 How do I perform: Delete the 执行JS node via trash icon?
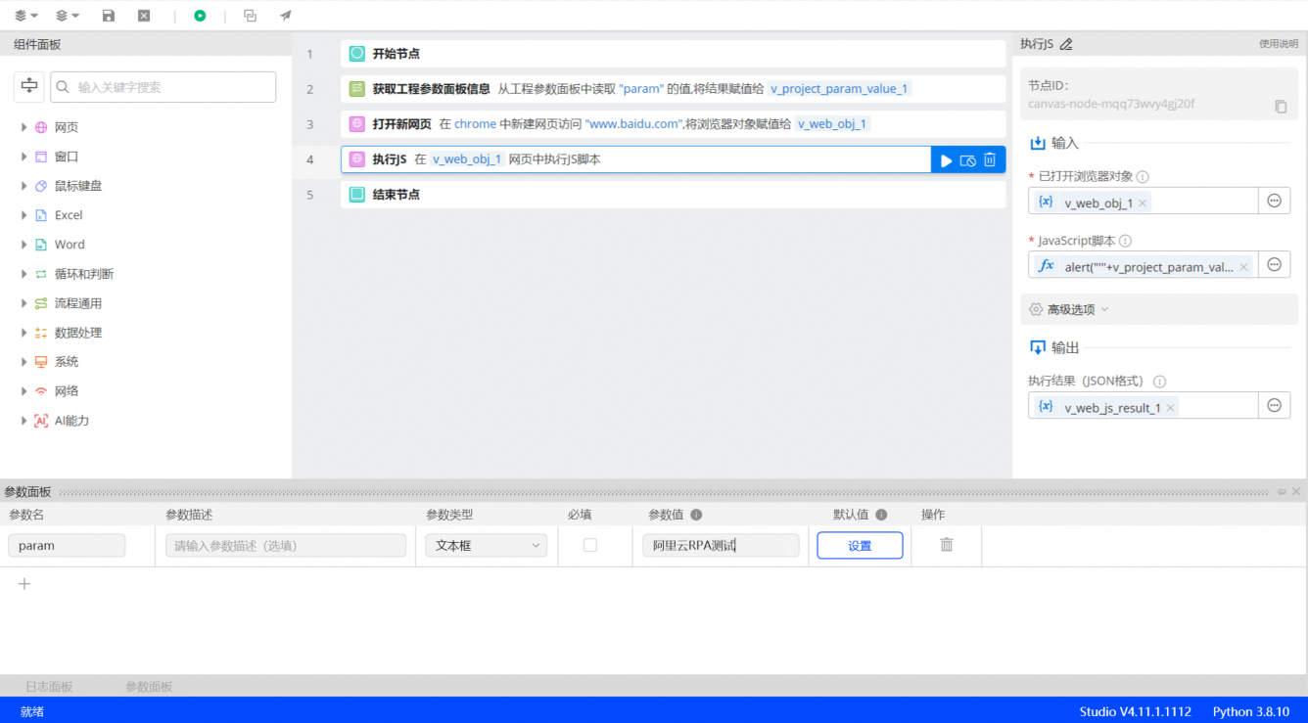tap(990, 159)
